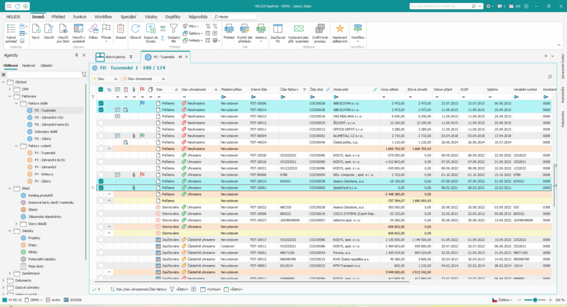
Task: Open the Dočasný filtr funnel tool
Action: [174, 30]
